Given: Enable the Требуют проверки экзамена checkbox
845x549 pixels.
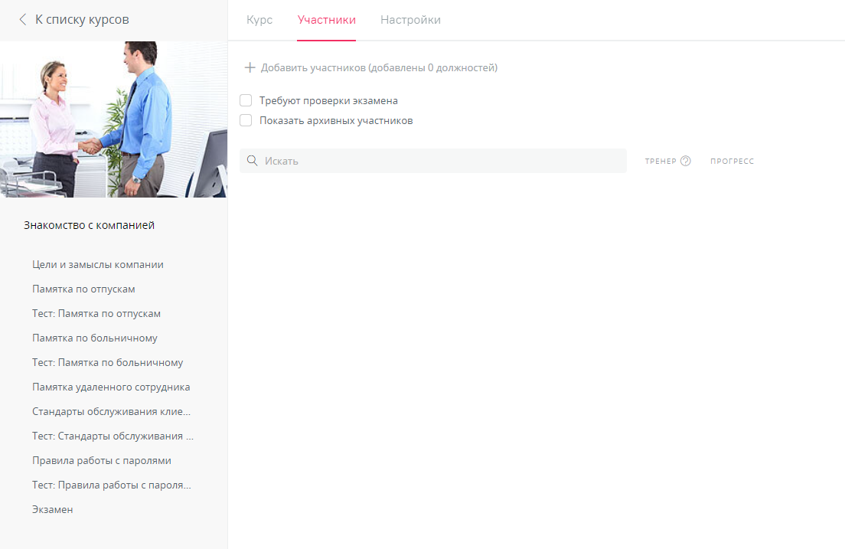Looking at the screenshot, I should coord(246,100).
